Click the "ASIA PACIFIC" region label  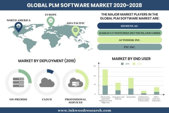click(75, 23)
